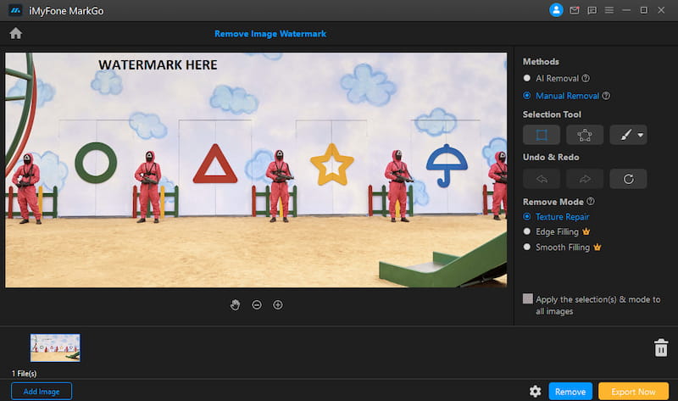The height and width of the screenshot is (401, 678).
Task: Click the Smooth Filling premium crown icon
Action: coord(597,248)
